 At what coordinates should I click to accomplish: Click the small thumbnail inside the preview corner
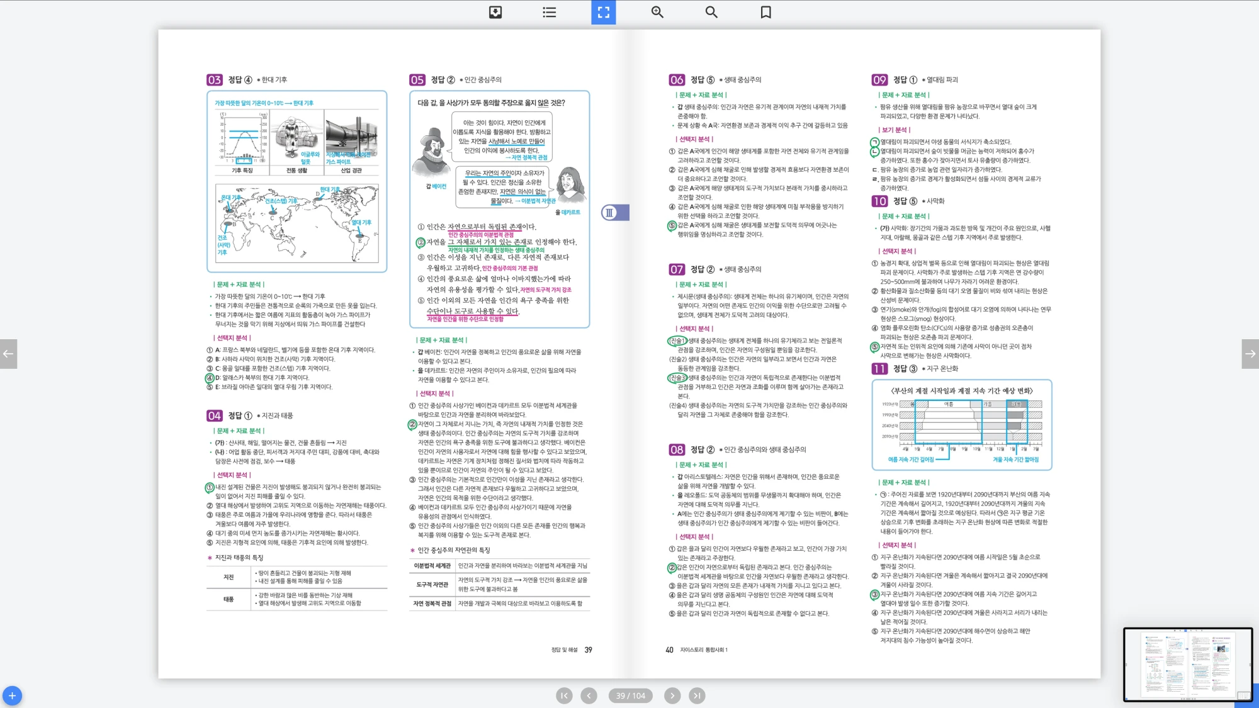point(1244,695)
